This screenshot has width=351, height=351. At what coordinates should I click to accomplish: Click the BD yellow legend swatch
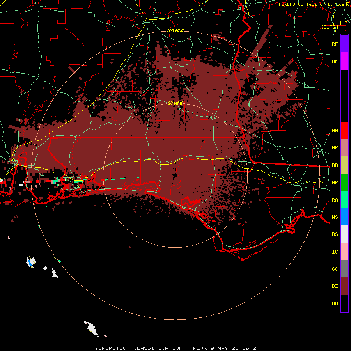[x=344, y=165]
